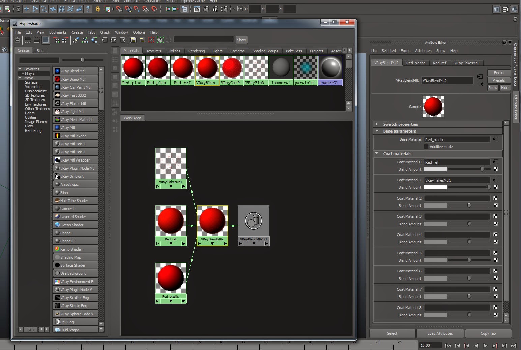
Task: Go to input connection of VRayBlendMtl2
Action: point(480,77)
